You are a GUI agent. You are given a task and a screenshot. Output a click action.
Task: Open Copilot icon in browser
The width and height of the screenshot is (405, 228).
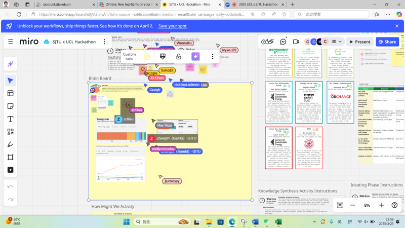click(x=399, y=15)
